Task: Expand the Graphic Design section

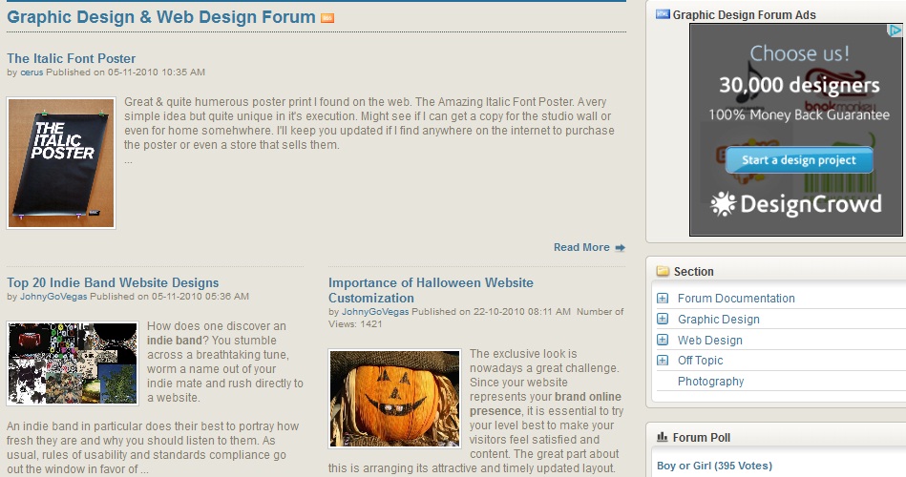Action: click(663, 319)
